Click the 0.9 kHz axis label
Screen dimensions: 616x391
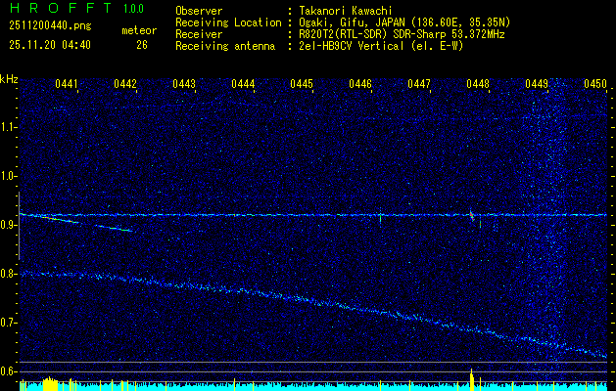pyautogui.click(x=10, y=225)
